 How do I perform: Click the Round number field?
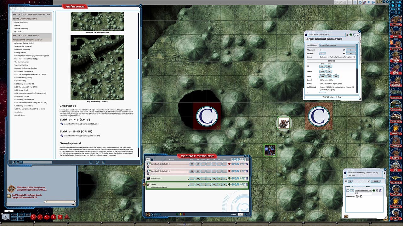[241, 214]
